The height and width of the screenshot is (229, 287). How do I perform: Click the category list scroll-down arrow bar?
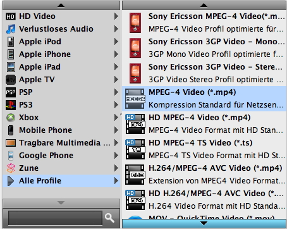(x=61, y=203)
